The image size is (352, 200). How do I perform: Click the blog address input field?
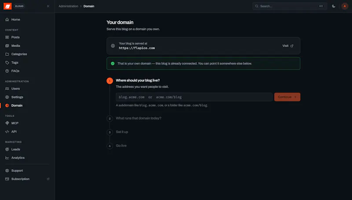194,97
